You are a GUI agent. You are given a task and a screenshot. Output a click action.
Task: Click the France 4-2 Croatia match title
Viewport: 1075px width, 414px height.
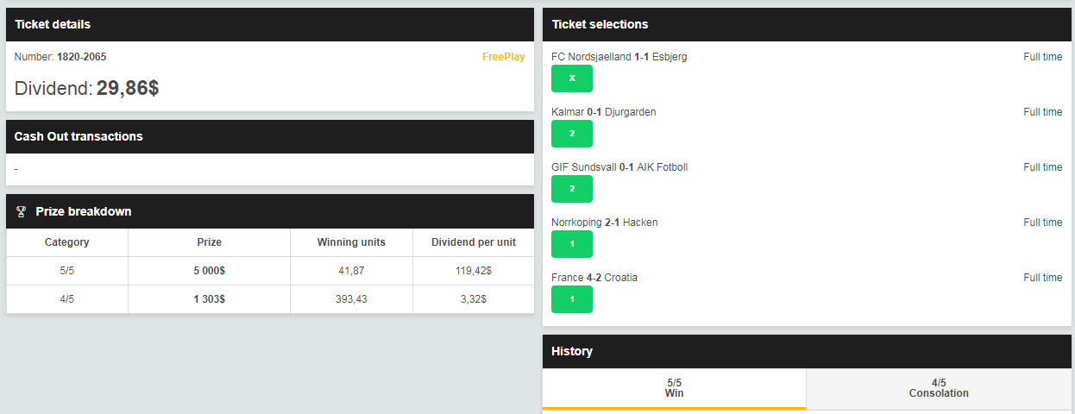point(594,278)
